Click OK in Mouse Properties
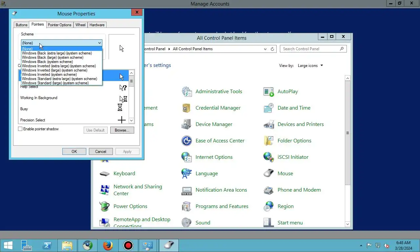Image resolution: width=420 pixels, height=252 pixels. (74, 152)
